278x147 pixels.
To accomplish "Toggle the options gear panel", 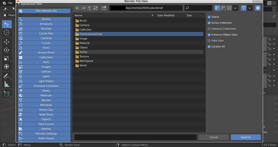I will point(258,8).
